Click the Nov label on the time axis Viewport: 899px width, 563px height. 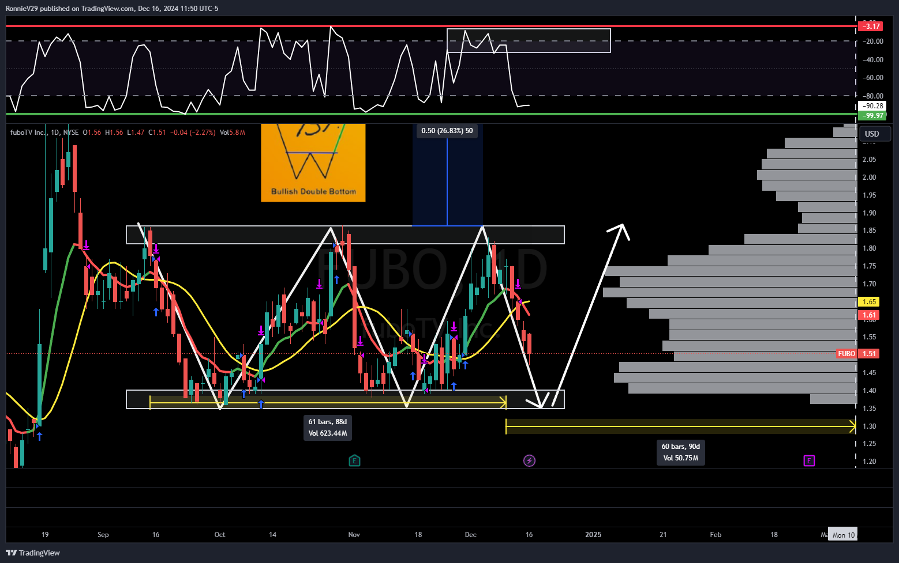click(x=354, y=535)
